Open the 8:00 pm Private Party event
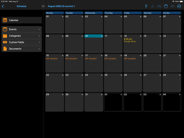184x138 pixels. pyautogui.click(x=130, y=40)
